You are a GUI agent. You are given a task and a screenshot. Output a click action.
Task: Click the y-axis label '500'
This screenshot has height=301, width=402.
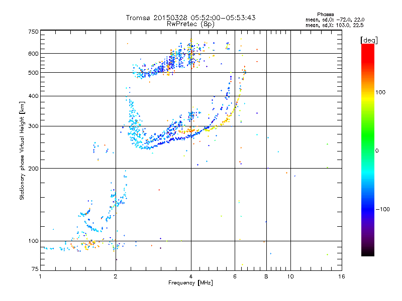(x=34, y=73)
